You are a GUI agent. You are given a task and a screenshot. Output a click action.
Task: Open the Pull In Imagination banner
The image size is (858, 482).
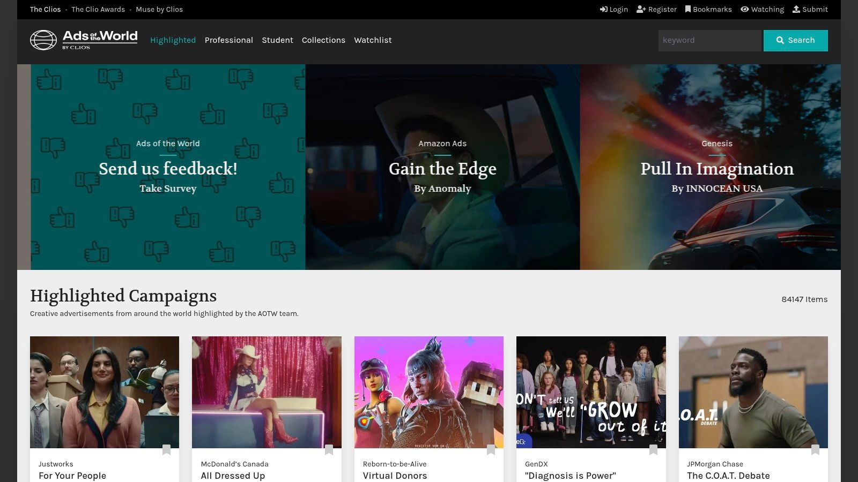coord(710,167)
